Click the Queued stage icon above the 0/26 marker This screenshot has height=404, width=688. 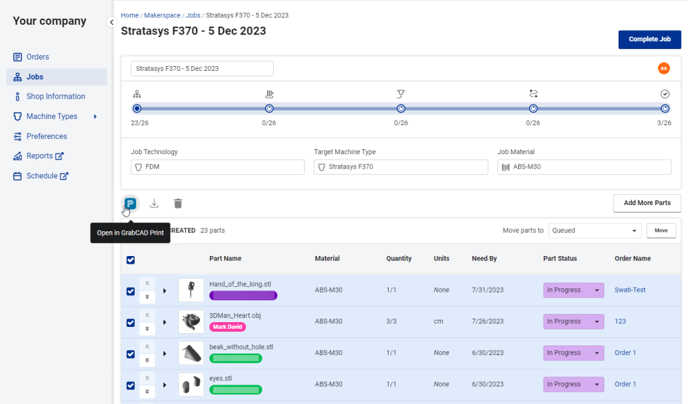pos(270,94)
